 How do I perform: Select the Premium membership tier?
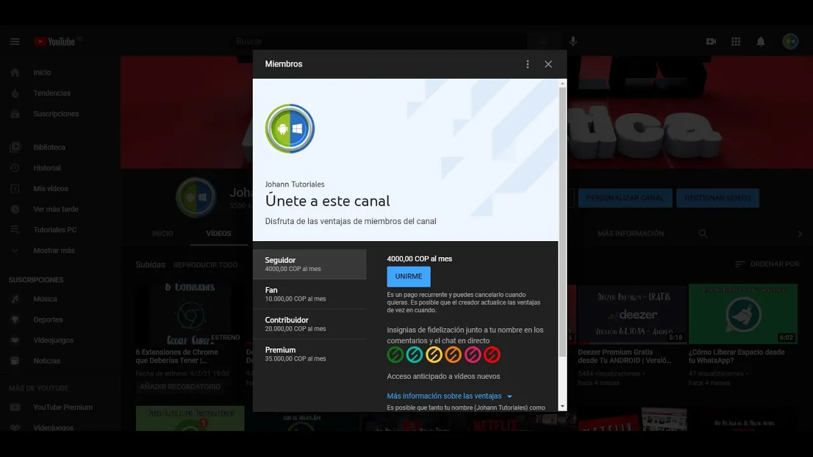coord(309,354)
